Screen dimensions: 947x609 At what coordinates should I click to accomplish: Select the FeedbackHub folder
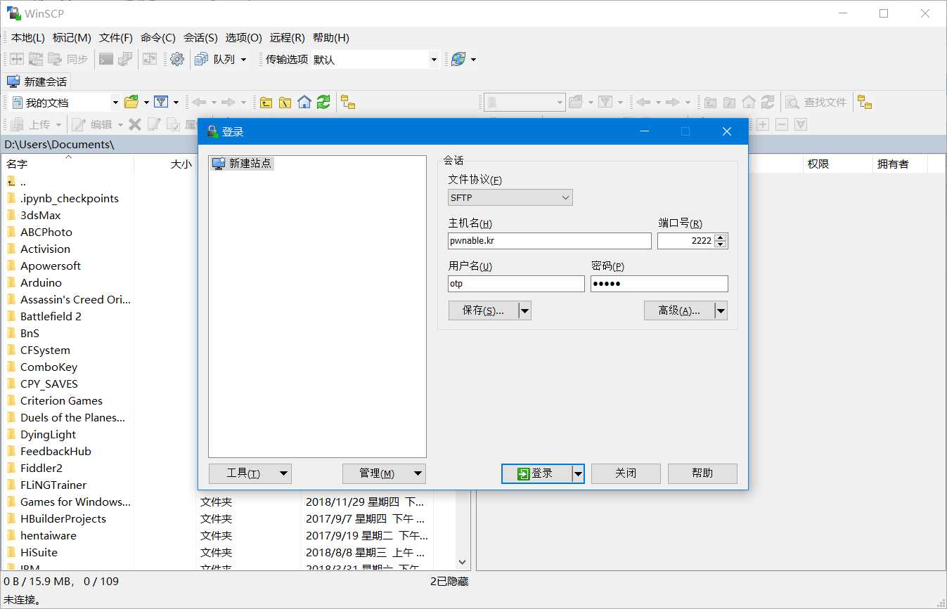tap(56, 451)
